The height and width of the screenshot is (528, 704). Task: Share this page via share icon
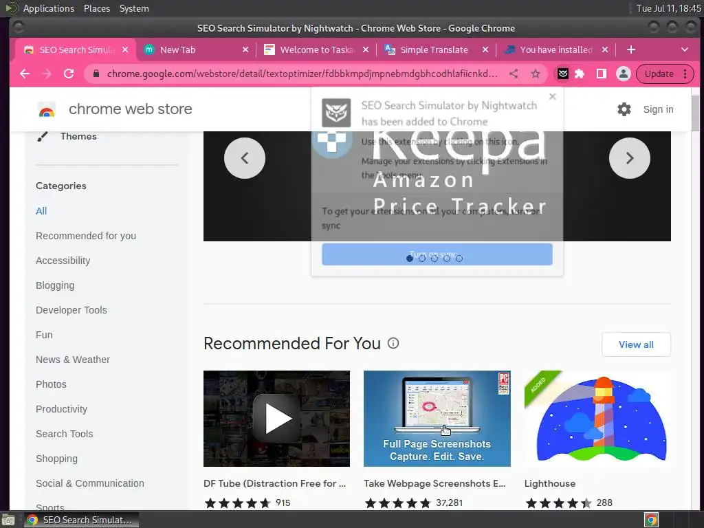click(x=514, y=74)
